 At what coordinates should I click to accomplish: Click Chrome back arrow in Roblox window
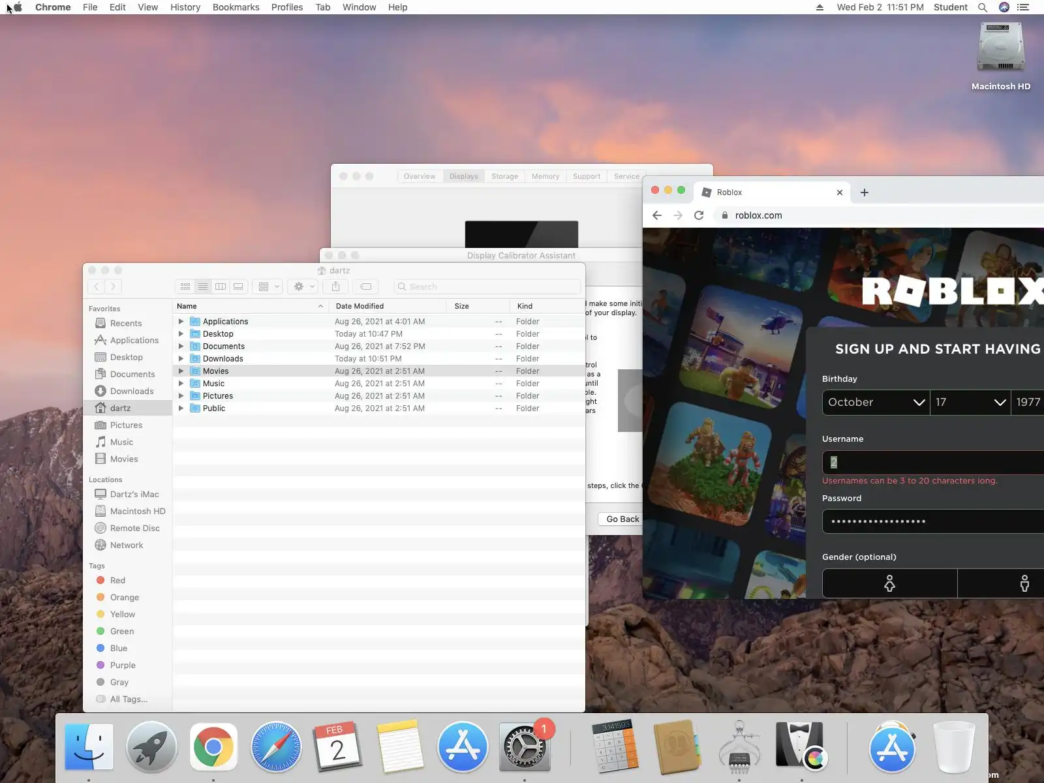(657, 215)
